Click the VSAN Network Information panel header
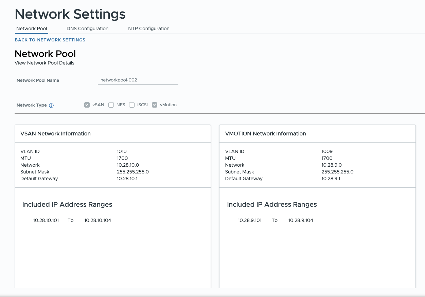Viewport: 425px width, 297px height. pos(55,133)
